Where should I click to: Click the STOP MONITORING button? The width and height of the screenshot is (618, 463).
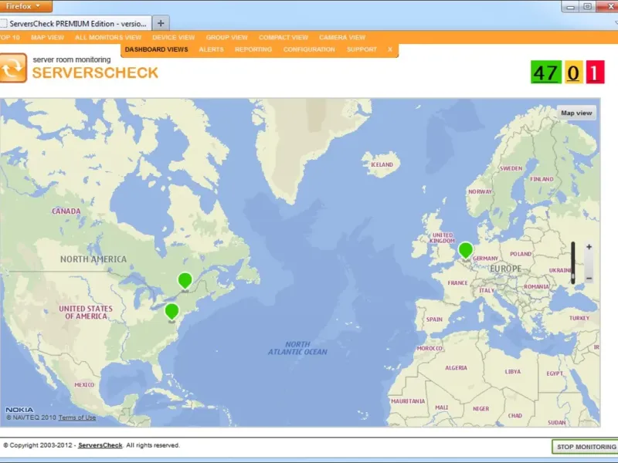pos(586,447)
